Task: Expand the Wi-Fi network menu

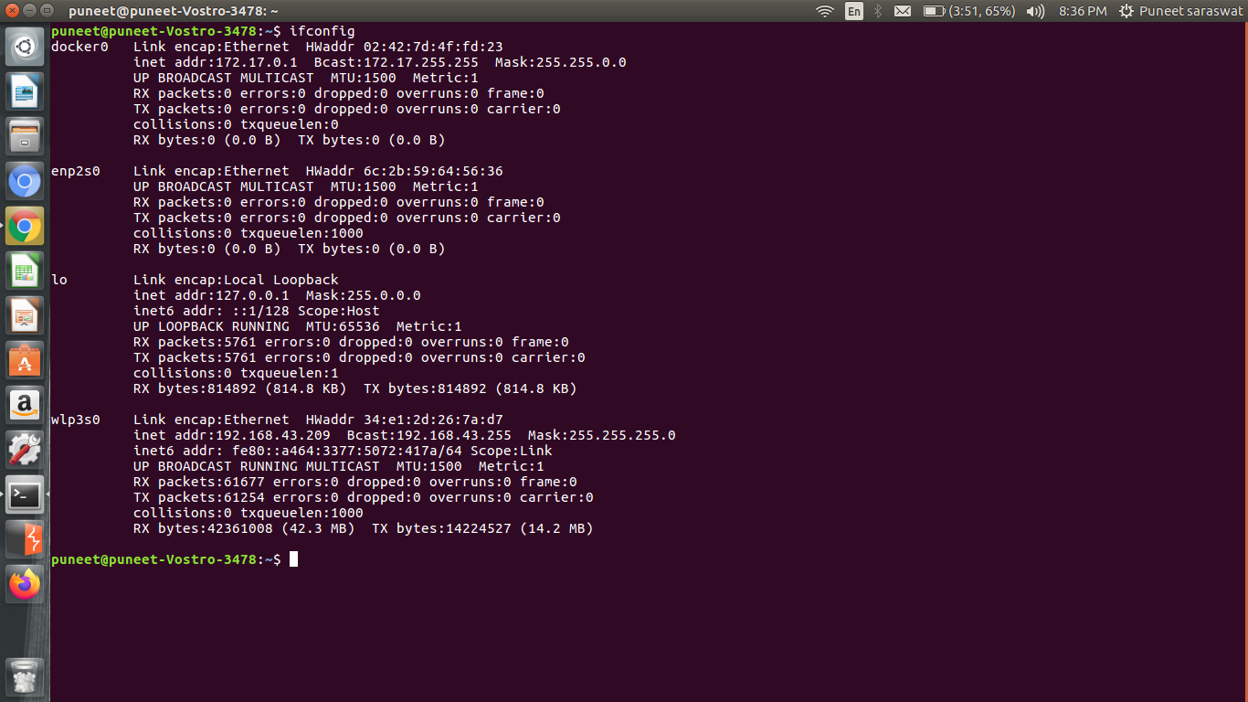Action: pos(825,11)
